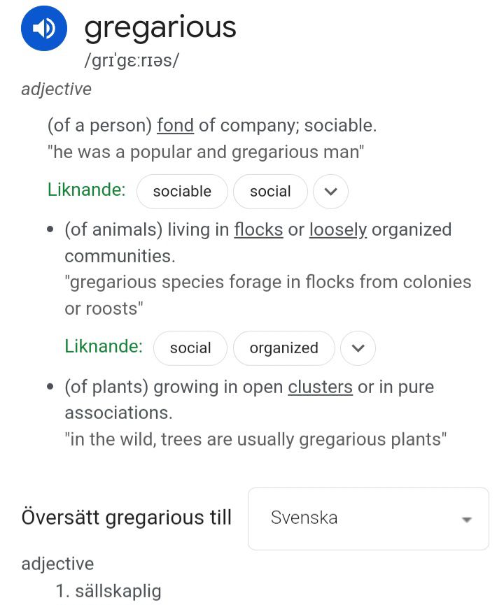Open the underlined "loosely" word link

338,229
